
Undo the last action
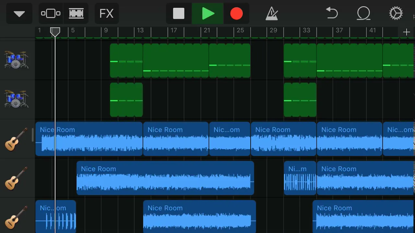[x=332, y=14]
